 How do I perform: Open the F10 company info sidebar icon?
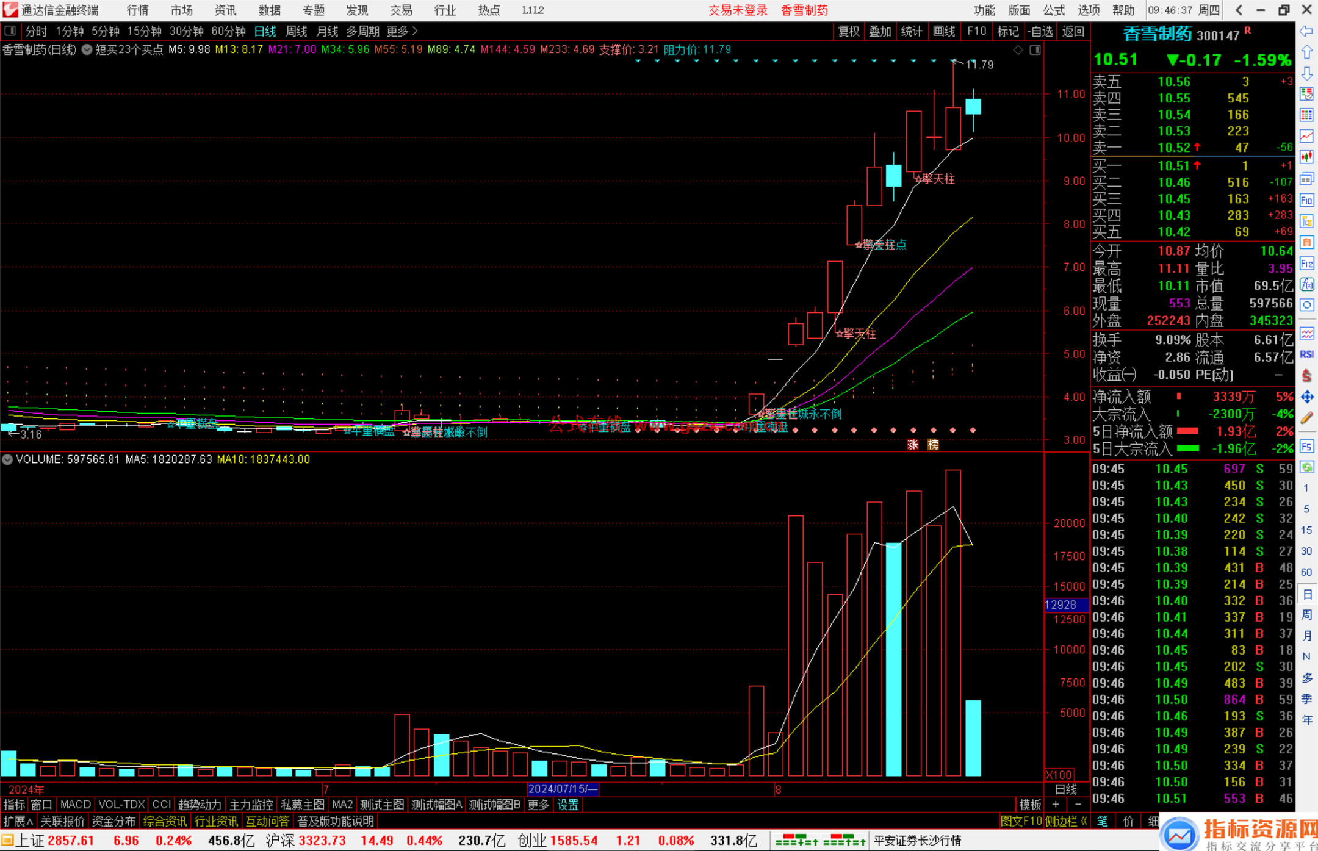click(1306, 200)
